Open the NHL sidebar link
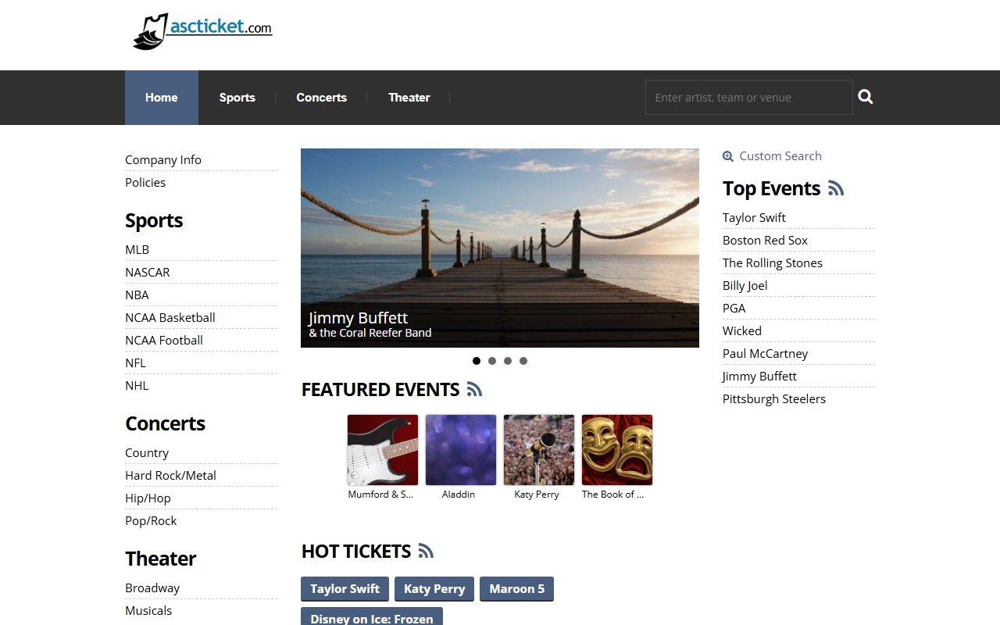1000x625 pixels. click(x=137, y=386)
